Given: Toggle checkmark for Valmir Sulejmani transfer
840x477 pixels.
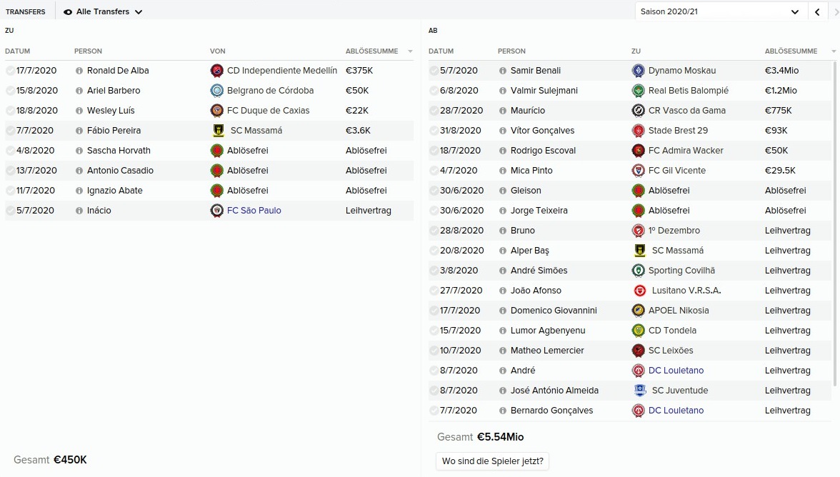Looking at the screenshot, I should (434, 91).
